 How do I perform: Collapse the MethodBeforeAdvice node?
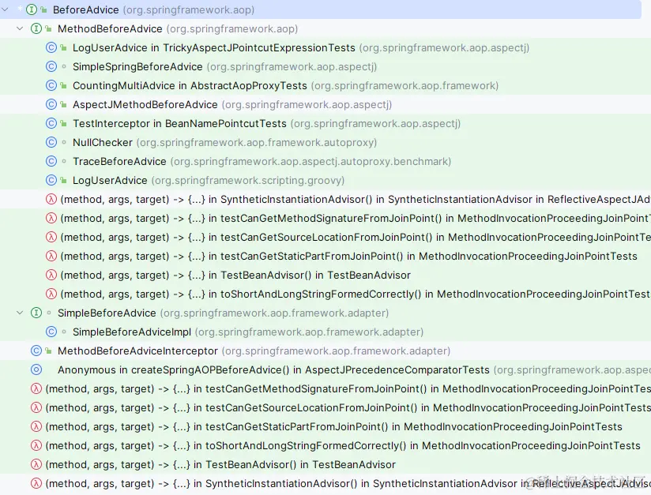coord(20,28)
